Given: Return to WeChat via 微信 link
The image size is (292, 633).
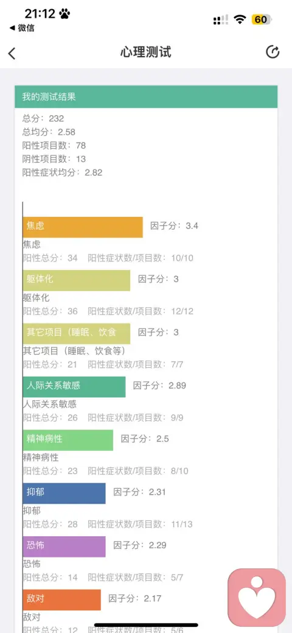Looking at the screenshot, I should pos(22,28).
